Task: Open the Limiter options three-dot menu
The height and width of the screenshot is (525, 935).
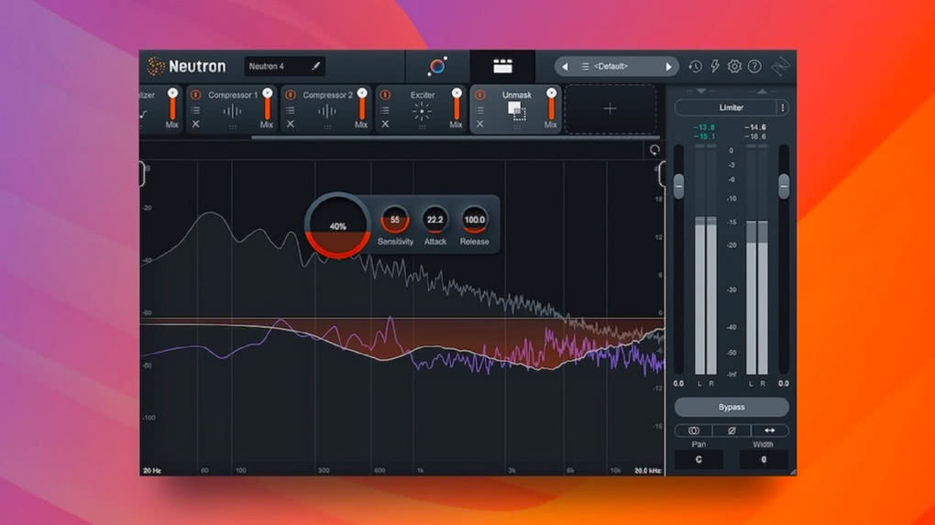Action: pos(782,108)
